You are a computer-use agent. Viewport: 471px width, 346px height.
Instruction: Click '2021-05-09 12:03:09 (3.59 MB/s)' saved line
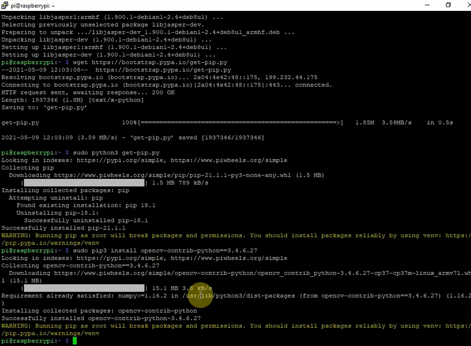(133, 138)
